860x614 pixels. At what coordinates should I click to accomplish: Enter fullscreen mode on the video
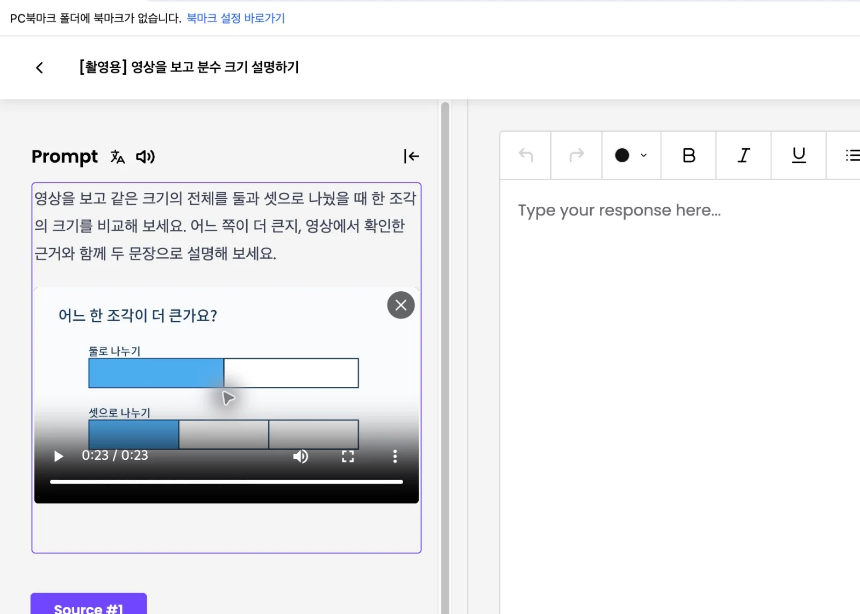pos(348,457)
